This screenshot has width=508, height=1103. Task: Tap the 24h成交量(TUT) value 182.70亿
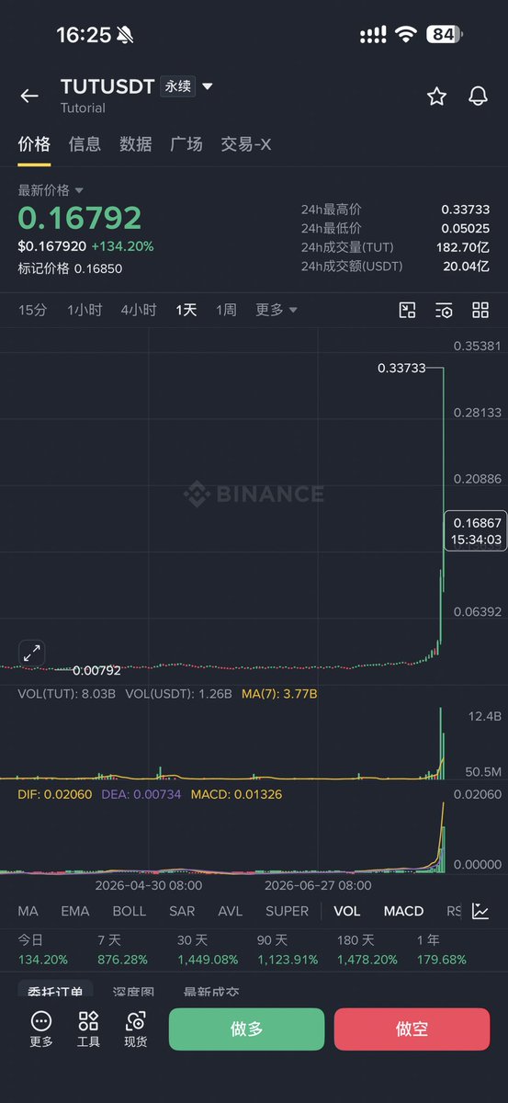(x=462, y=247)
